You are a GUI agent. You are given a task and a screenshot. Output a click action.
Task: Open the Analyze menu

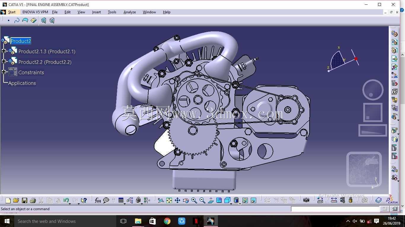130,12
